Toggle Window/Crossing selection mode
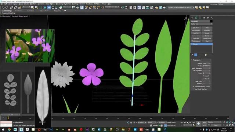Image resolution: width=235 pixels, height=132 pixels. (44, 7)
